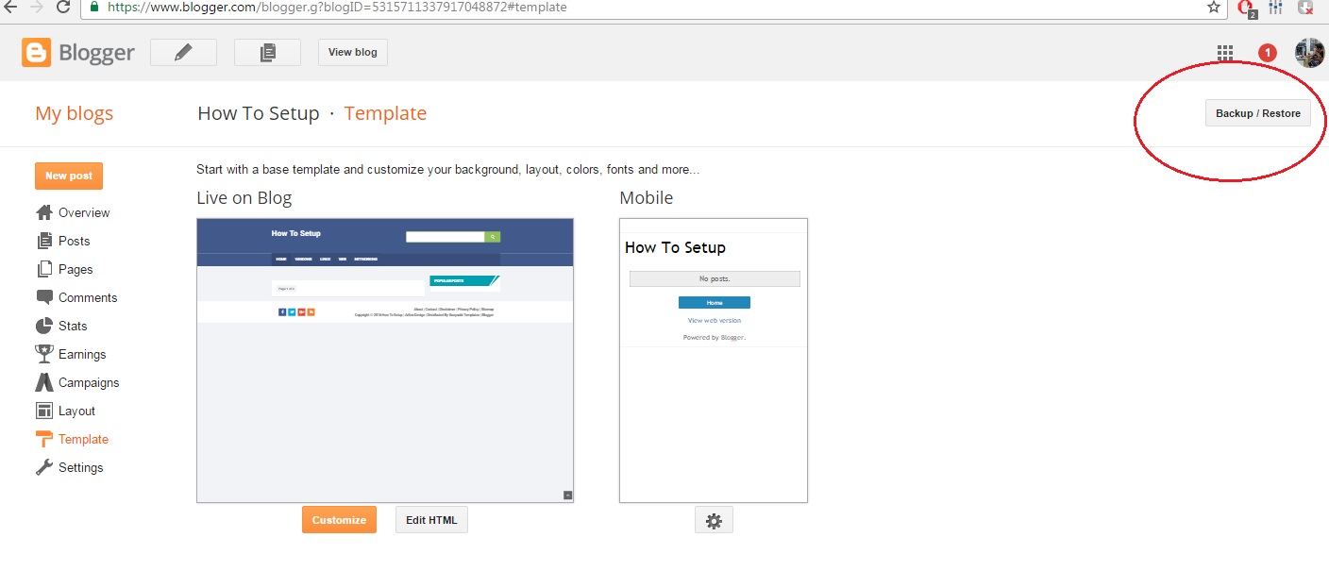The width and height of the screenshot is (1329, 588).
Task: Click the Campaigns icon in sidebar
Action: (x=44, y=382)
